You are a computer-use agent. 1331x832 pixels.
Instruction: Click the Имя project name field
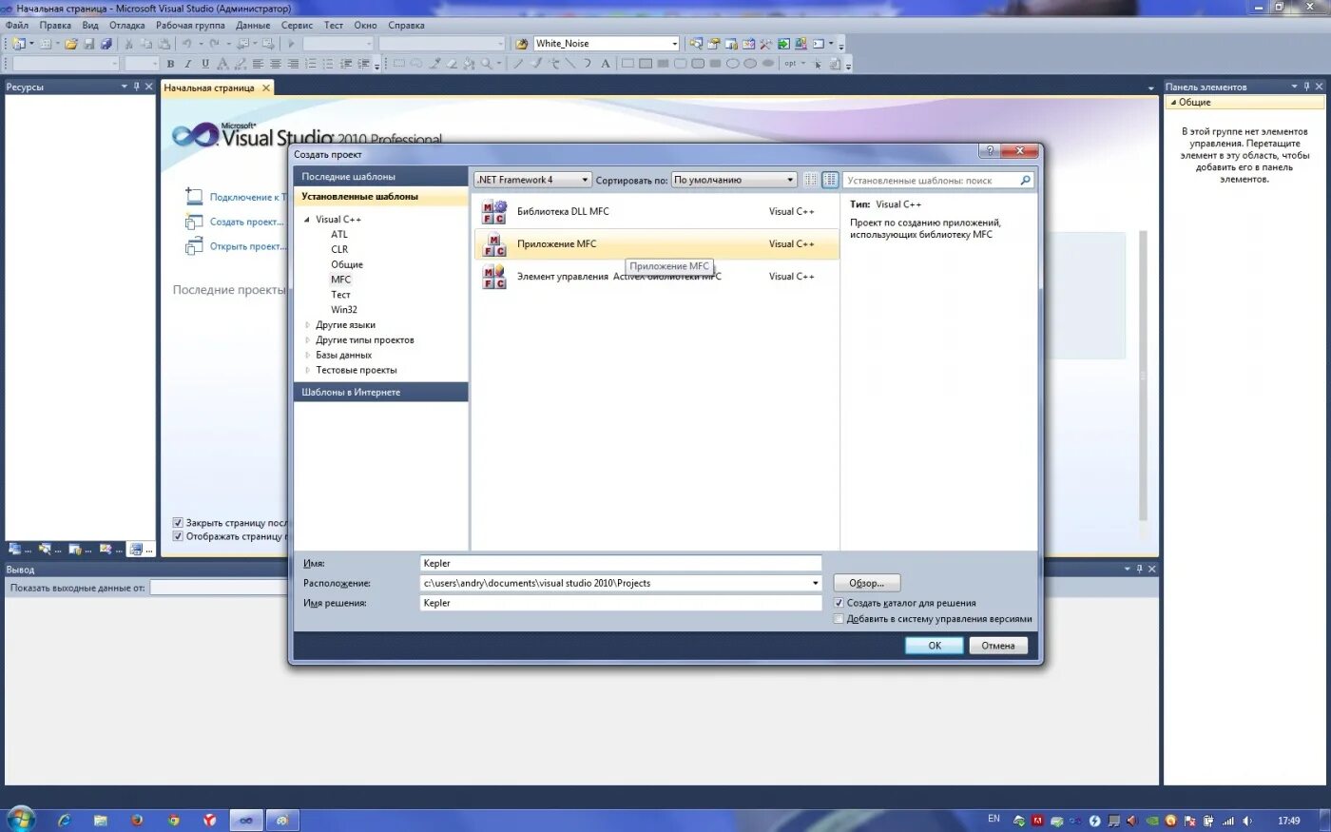pos(621,563)
